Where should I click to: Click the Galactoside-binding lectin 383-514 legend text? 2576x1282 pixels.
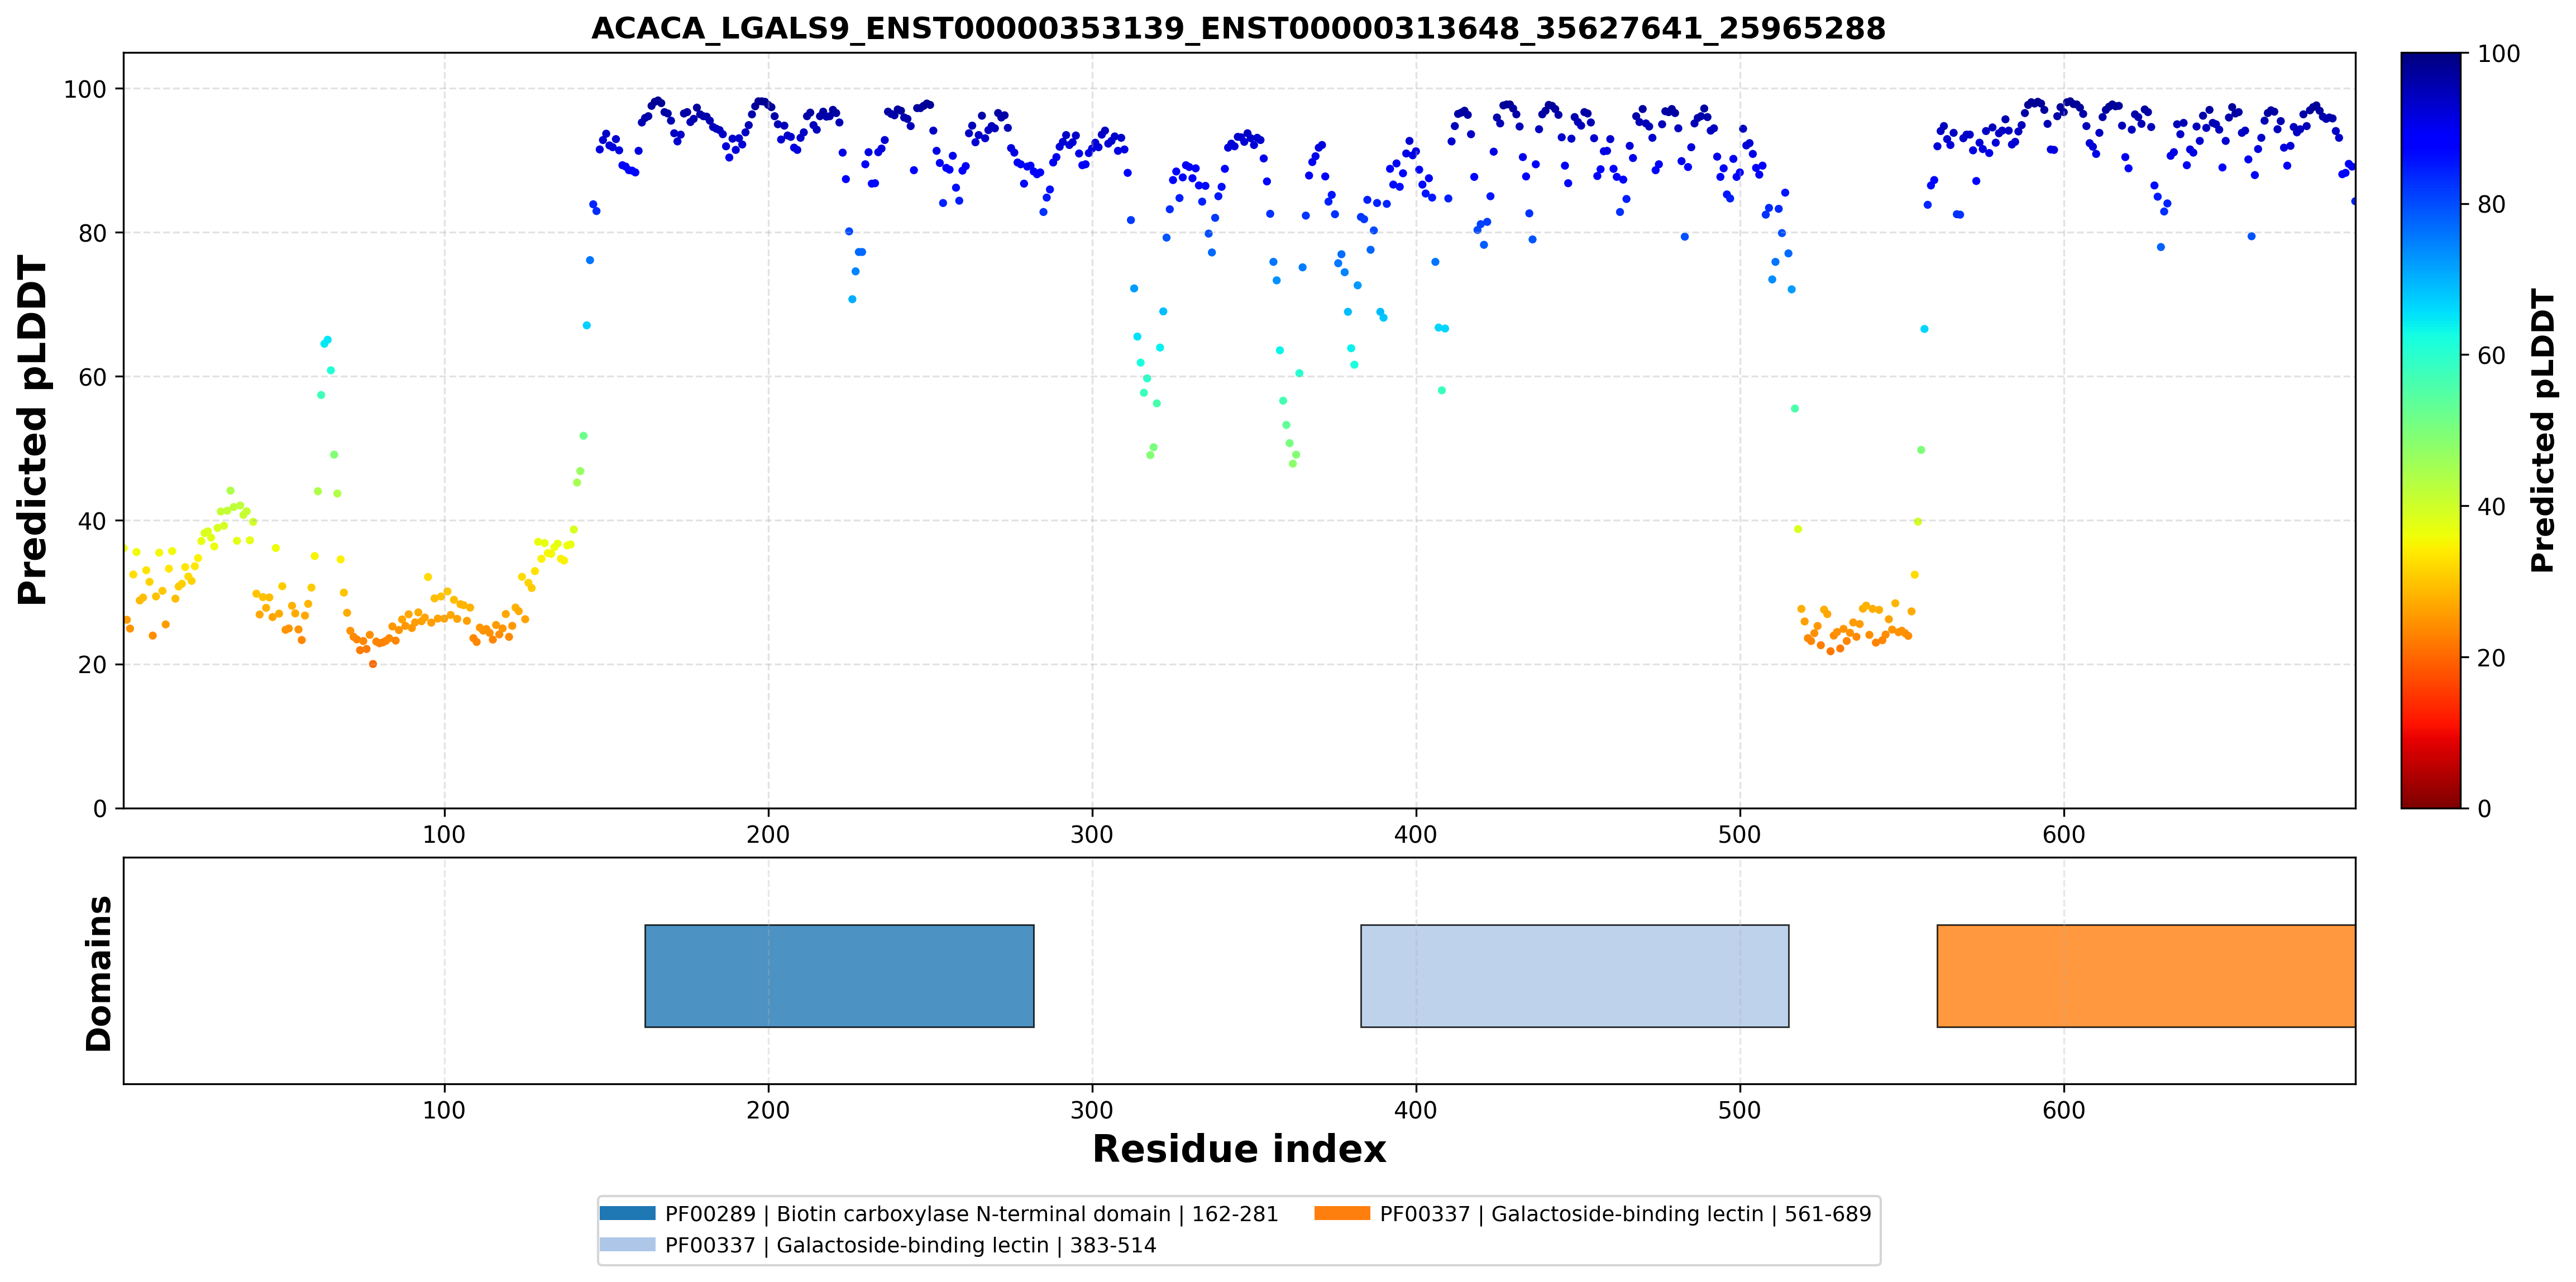[911, 1245]
